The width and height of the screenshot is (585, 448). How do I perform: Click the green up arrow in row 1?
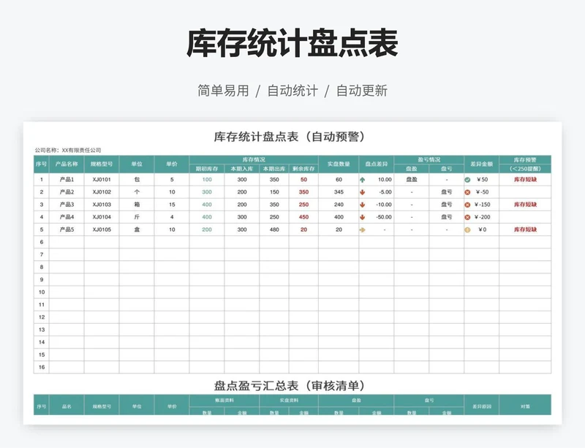pyautogui.click(x=363, y=179)
